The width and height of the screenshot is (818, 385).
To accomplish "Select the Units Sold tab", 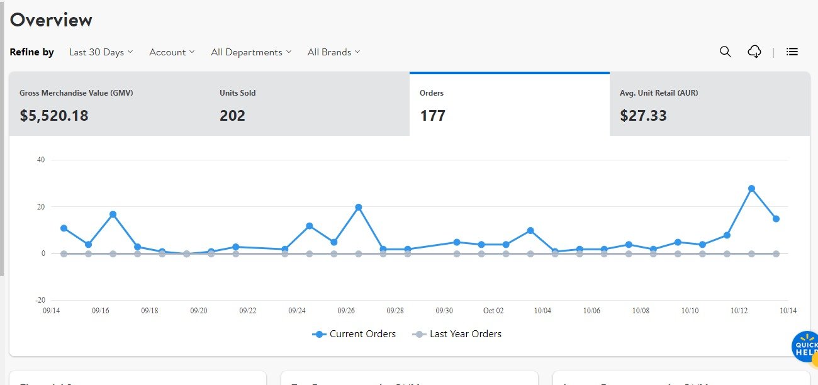I will 309,104.
